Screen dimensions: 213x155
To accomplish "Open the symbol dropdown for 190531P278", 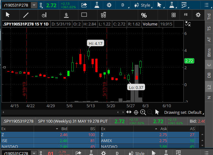I will click(34, 5).
